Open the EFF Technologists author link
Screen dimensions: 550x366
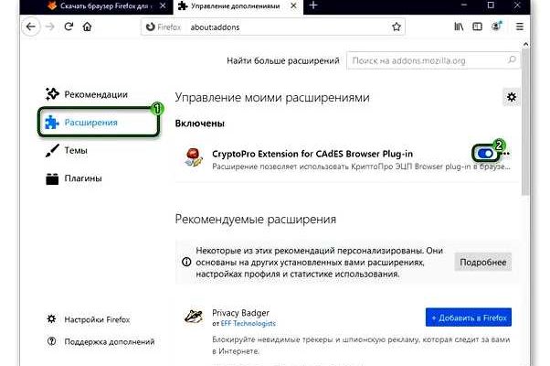[x=248, y=324]
